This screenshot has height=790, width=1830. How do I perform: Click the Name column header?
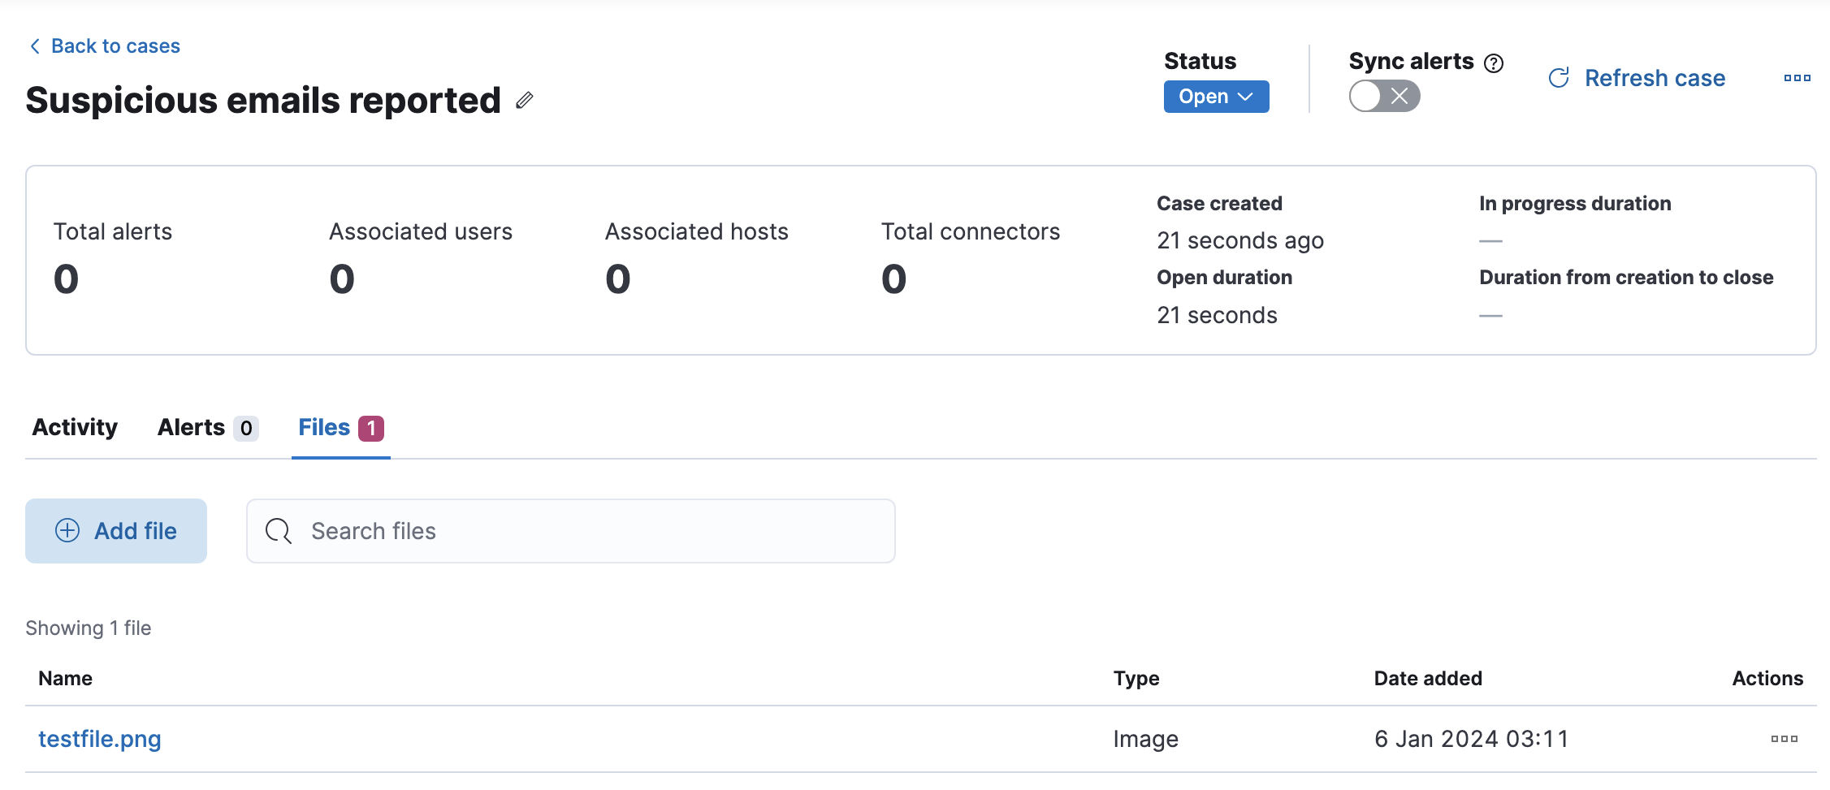coord(65,678)
